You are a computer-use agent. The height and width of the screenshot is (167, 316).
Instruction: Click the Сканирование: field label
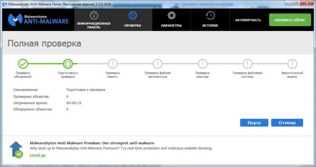[x=26, y=90]
